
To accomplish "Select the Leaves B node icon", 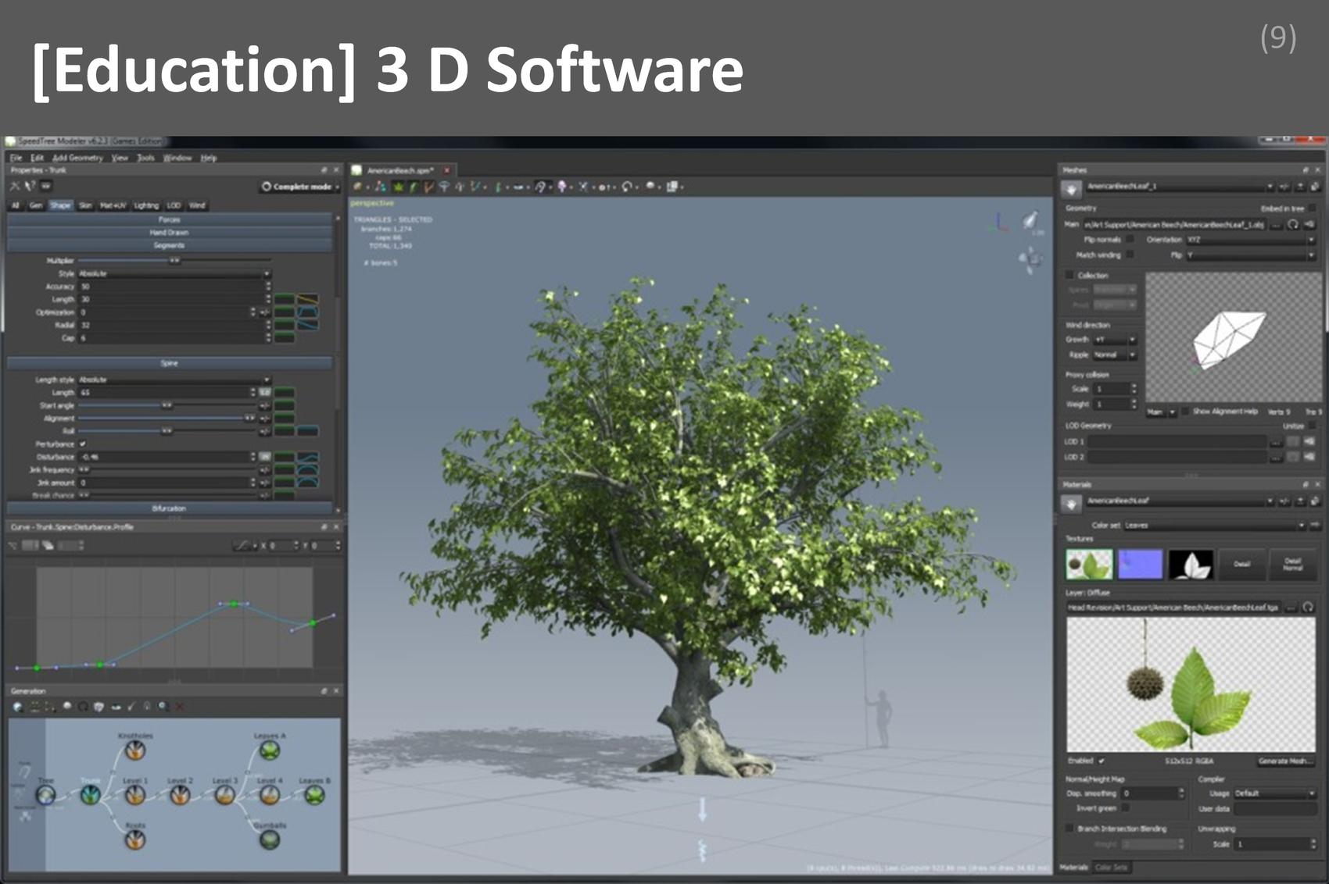I will pyautogui.click(x=314, y=795).
